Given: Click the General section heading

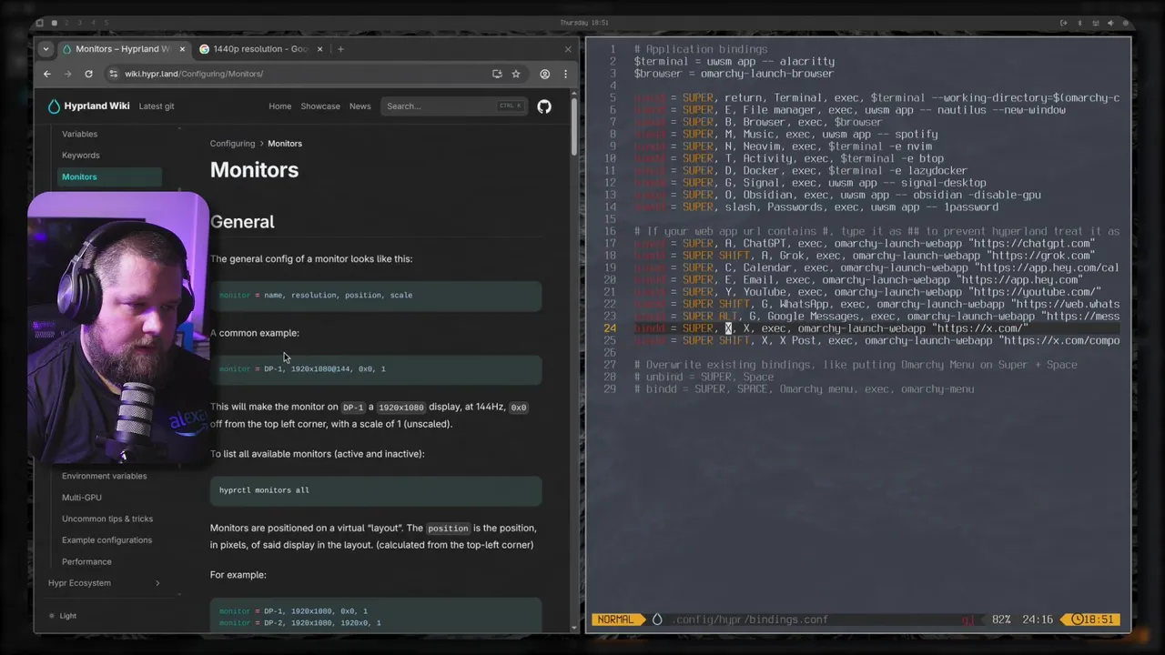Looking at the screenshot, I should (x=242, y=222).
